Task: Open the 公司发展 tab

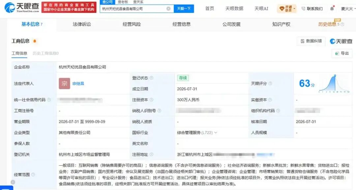Action: pyautogui.click(x=231, y=24)
